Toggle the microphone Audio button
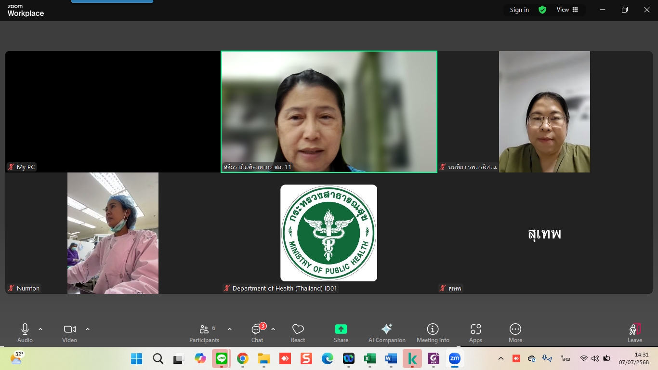Image resolution: width=658 pixels, height=370 pixels. point(25,333)
